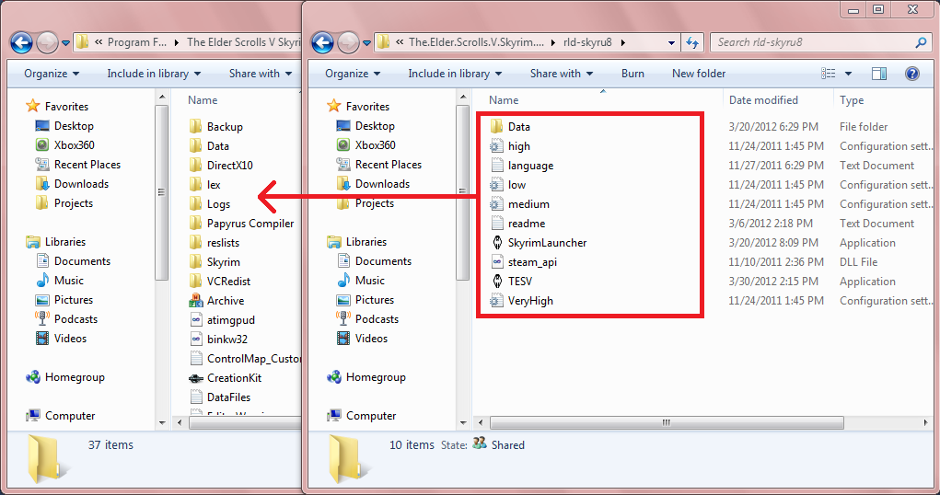The width and height of the screenshot is (940, 495).
Task: Select the steam_api DLL file icon
Action: [x=496, y=262]
